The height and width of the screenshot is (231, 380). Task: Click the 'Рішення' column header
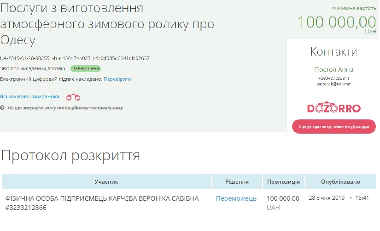click(x=237, y=182)
